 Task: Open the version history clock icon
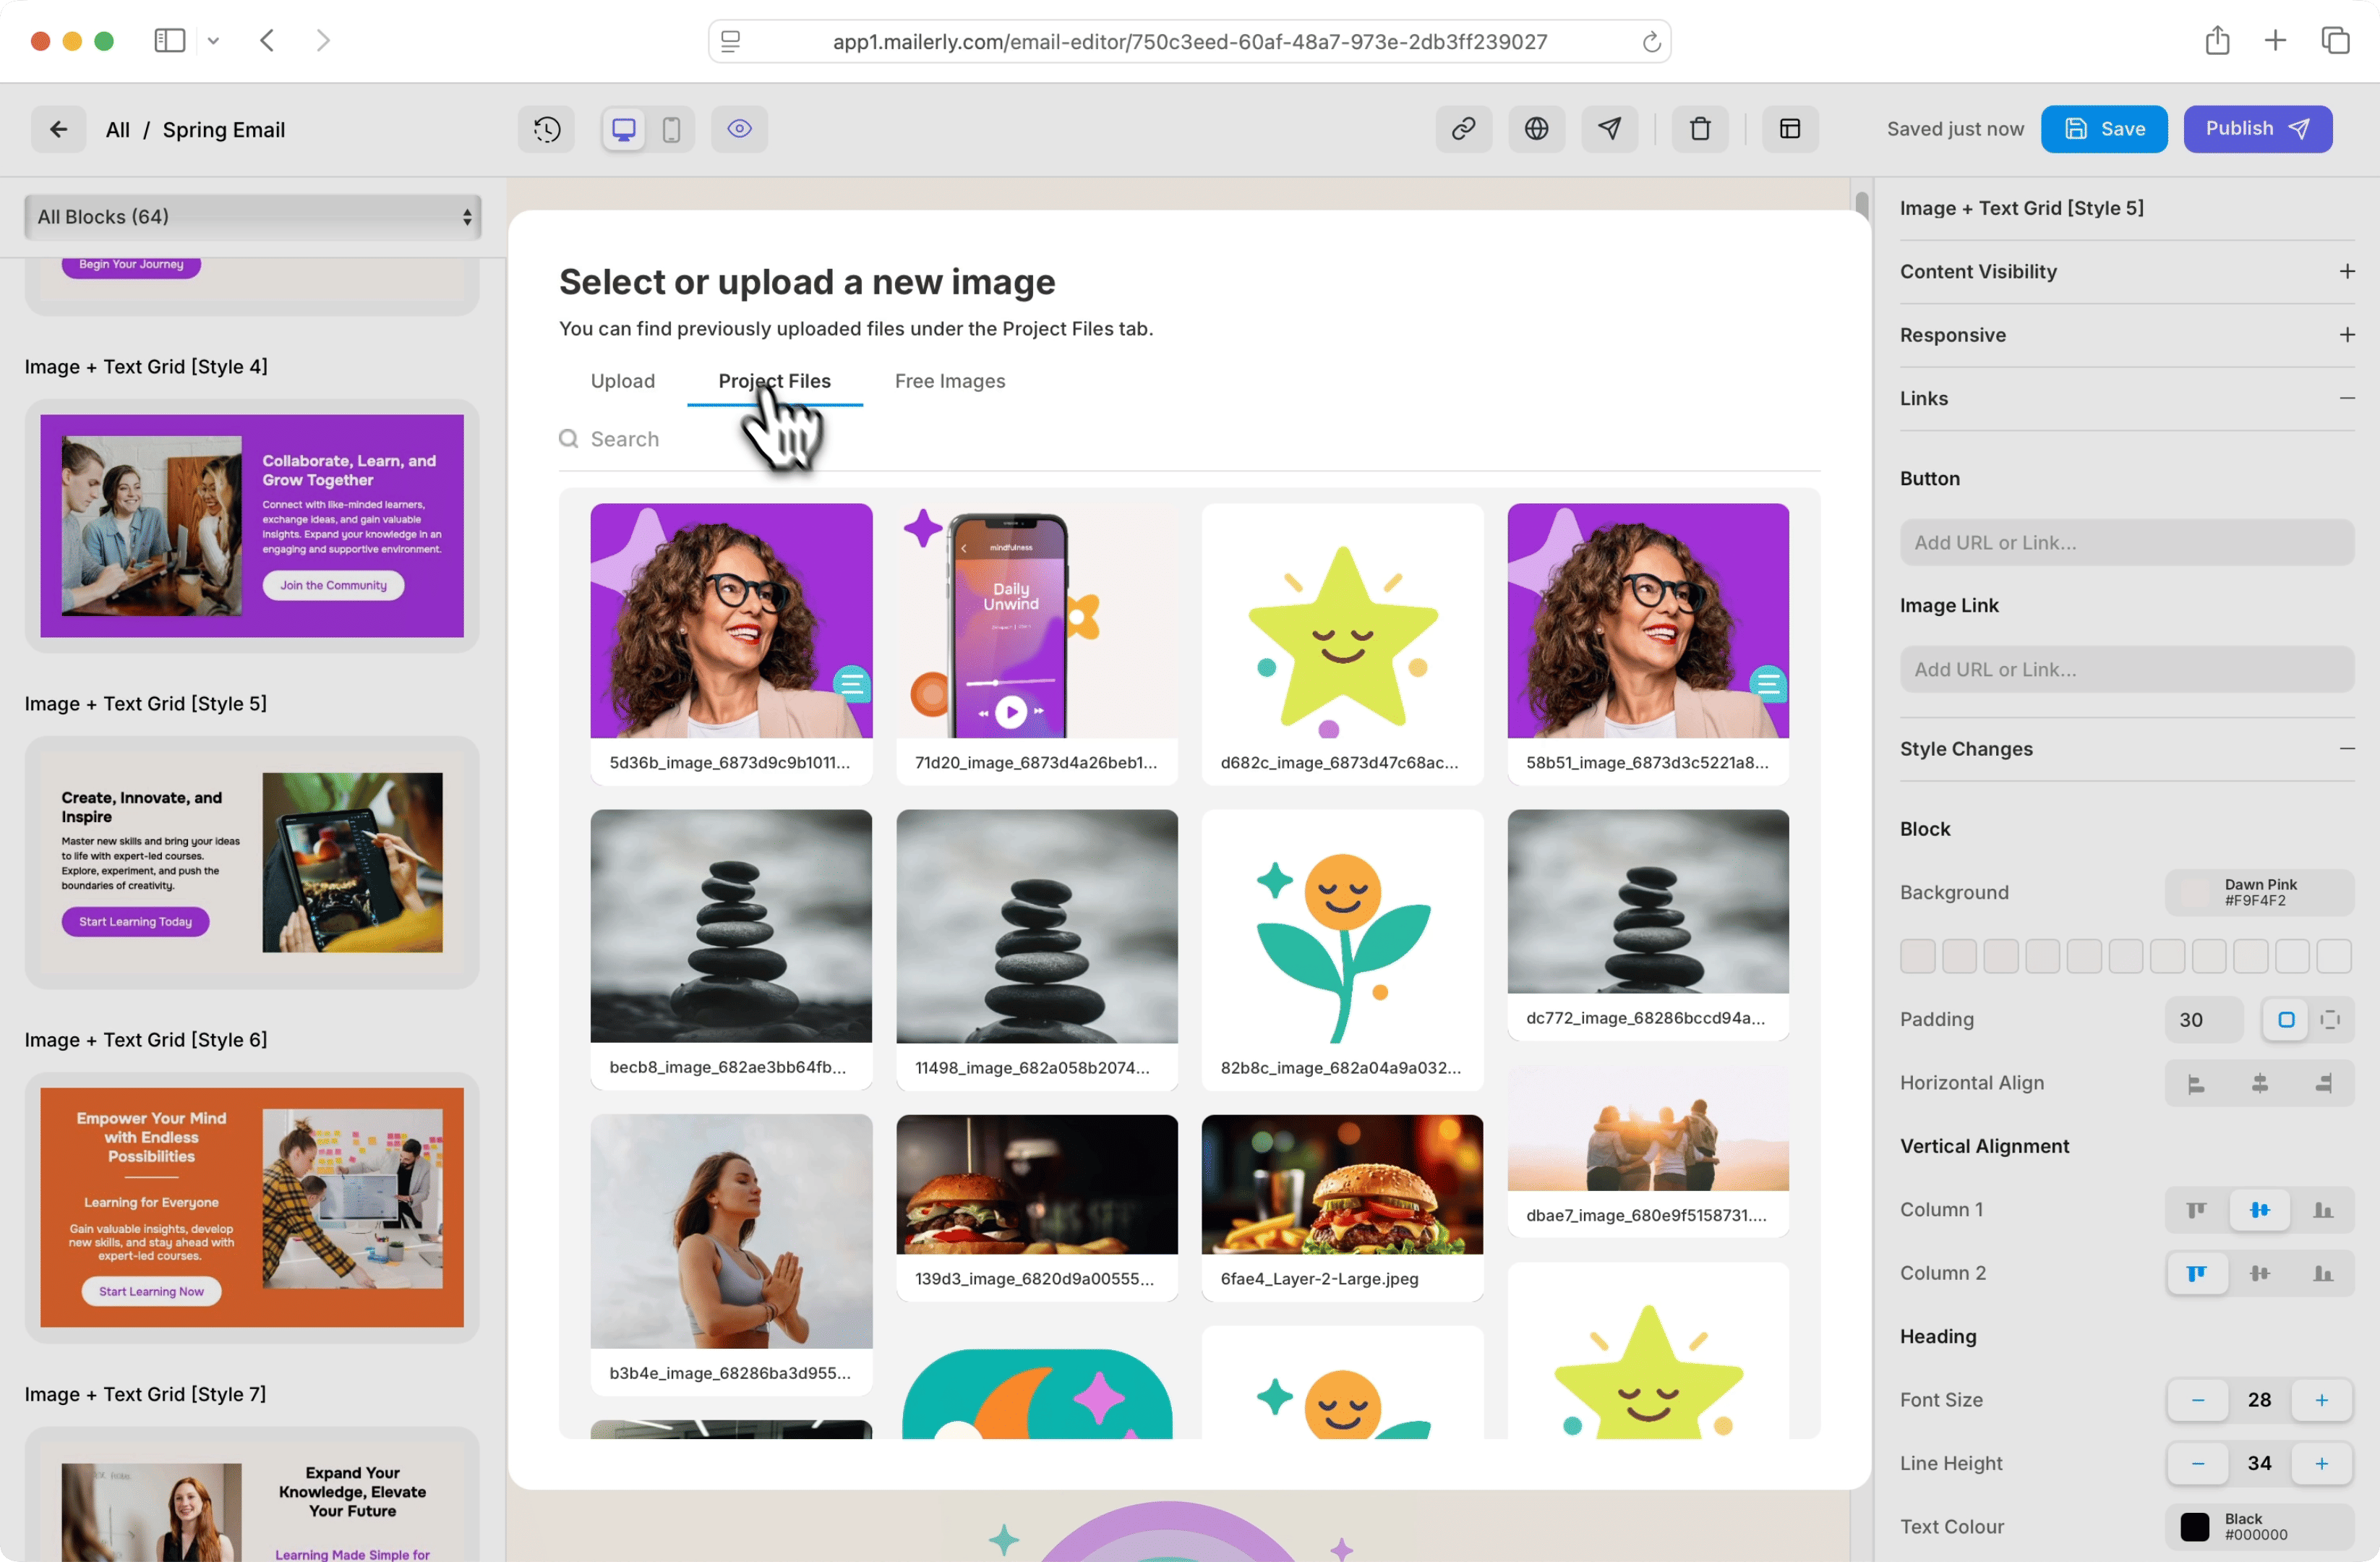(546, 129)
